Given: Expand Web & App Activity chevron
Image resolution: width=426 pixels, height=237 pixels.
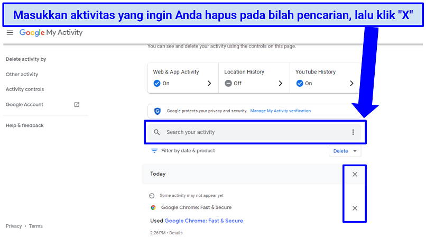Looking at the screenshot, I should coord(209,83).
